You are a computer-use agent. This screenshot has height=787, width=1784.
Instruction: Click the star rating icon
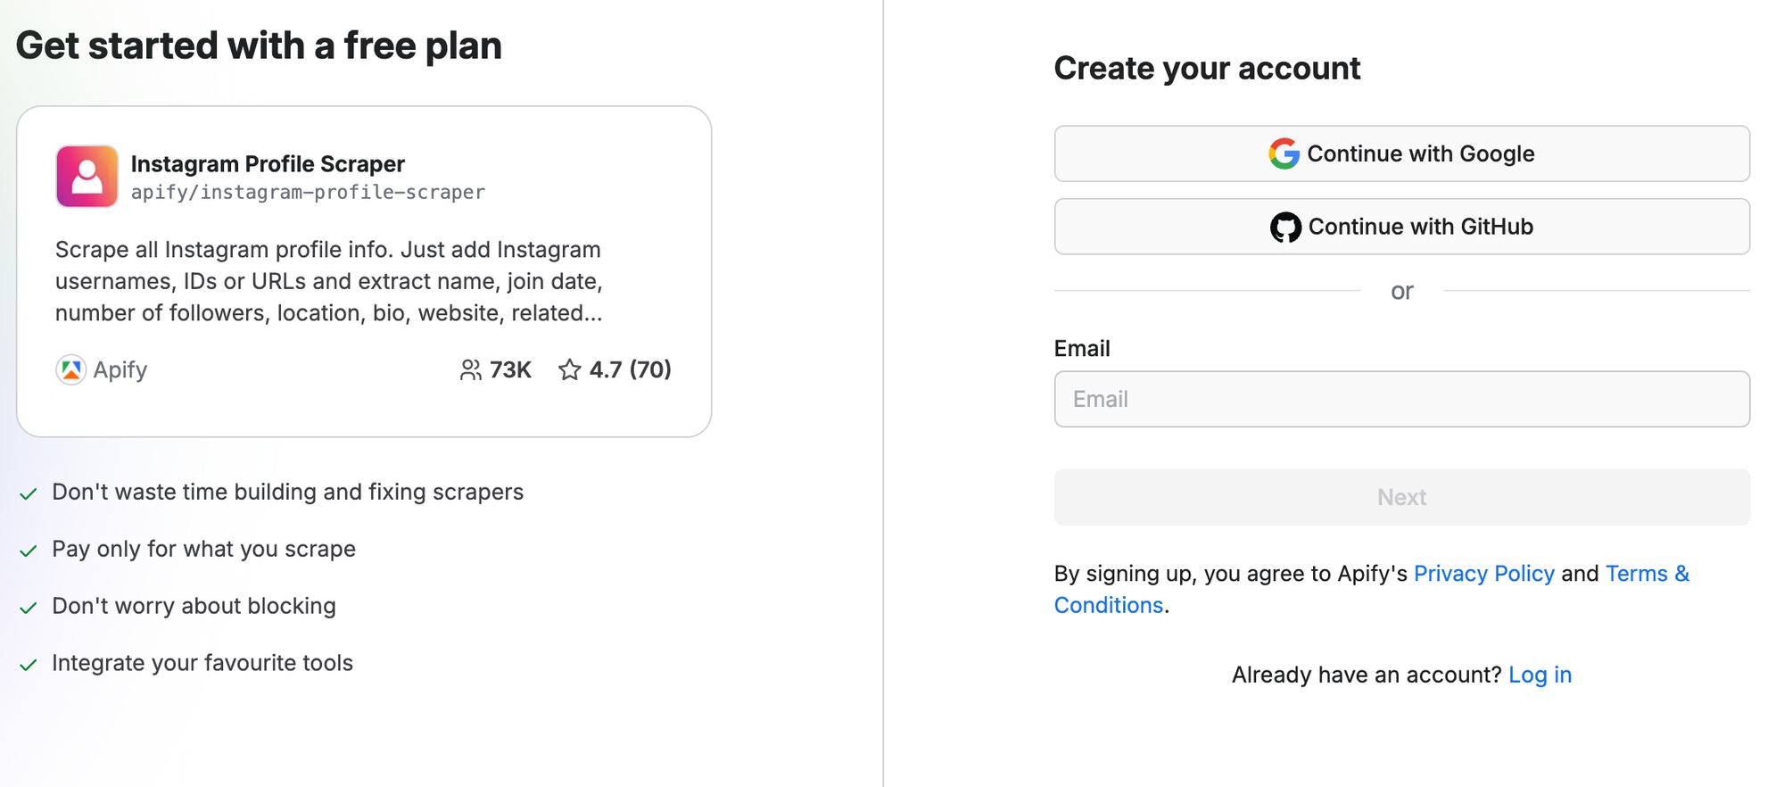pyautogui.click(x=569, y=369)
